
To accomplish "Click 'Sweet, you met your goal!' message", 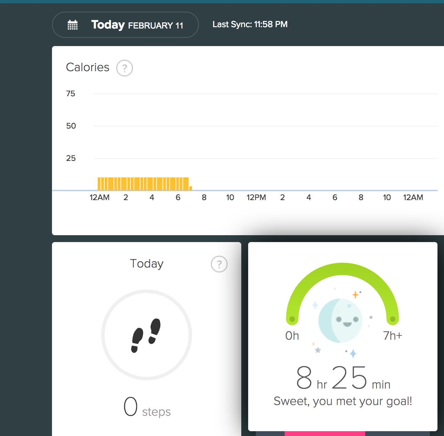I will (x=343, y=401).
